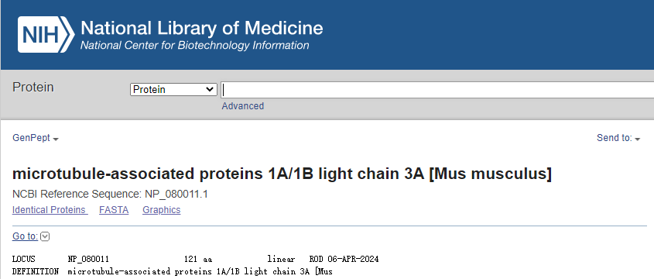Image resolution: width=654 pixels, height=279 pixels.
Task: Click the microtubule-associated proteins record title
Action: point(282,174)
